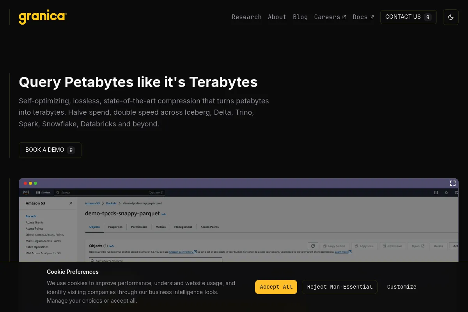Click the granica logo
The image size is (468, 312).
click(43, 17)
